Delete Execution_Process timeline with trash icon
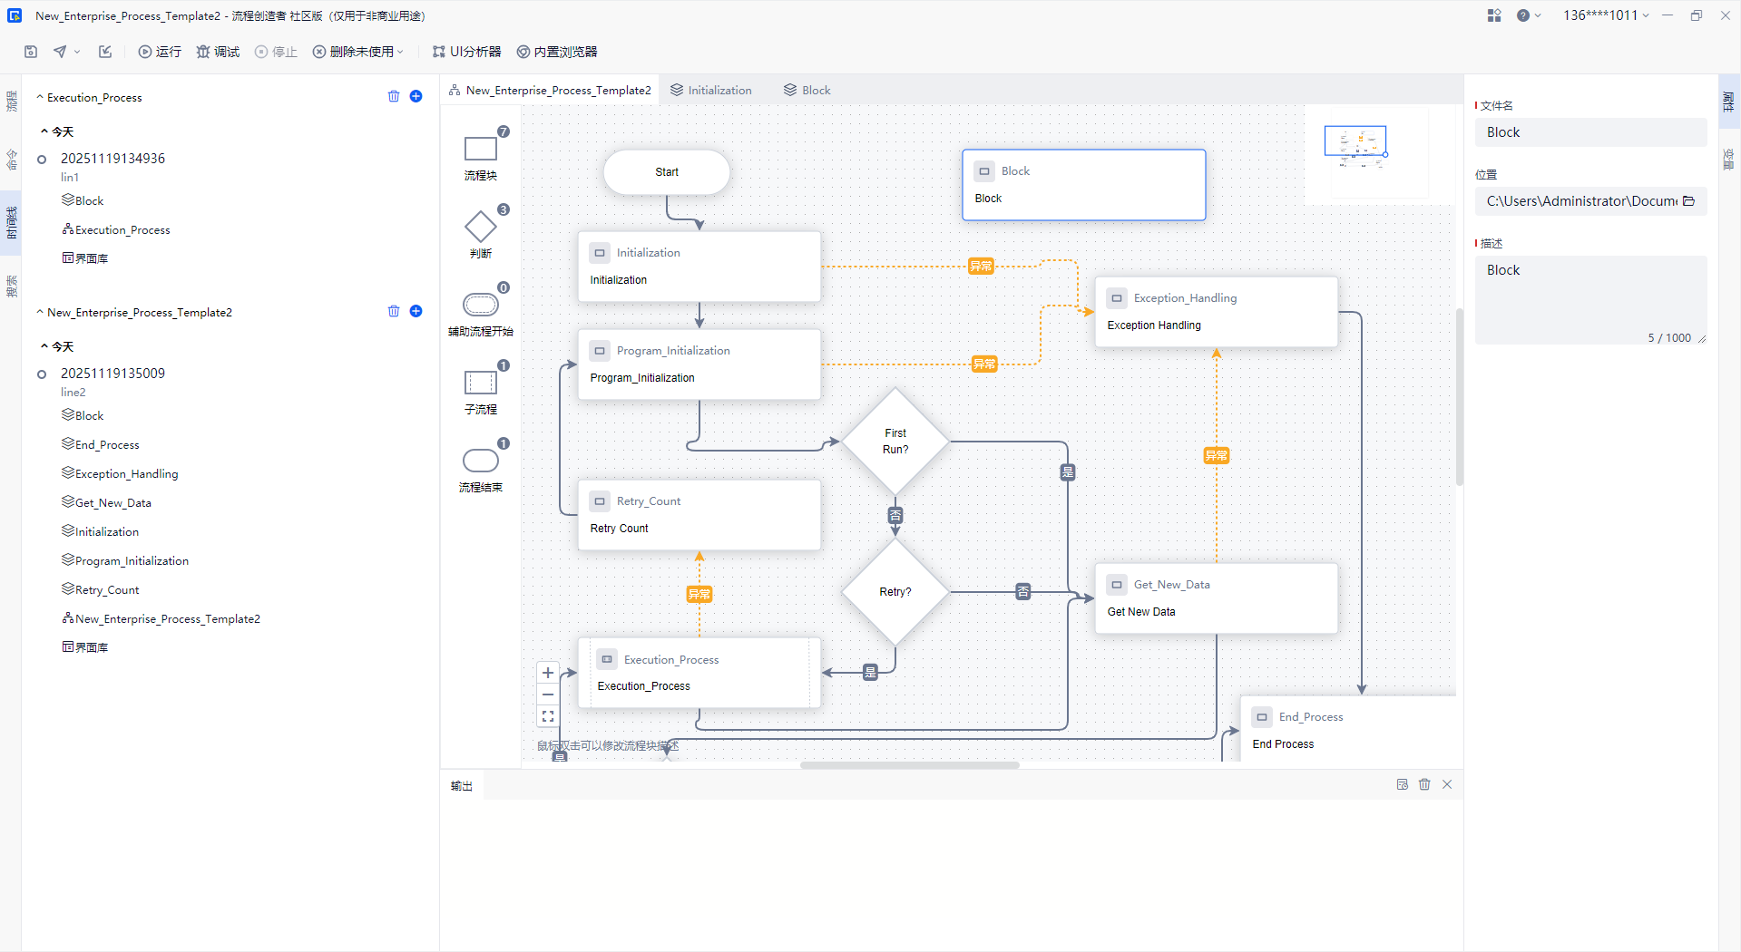Viewport: 1741px width, 952px height. click(394, 96)
